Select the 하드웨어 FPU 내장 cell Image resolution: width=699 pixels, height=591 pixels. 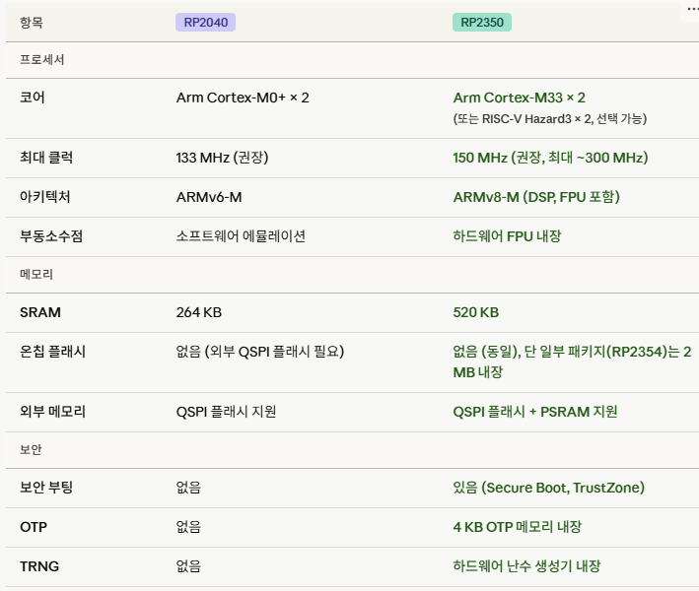pos(507,236)
